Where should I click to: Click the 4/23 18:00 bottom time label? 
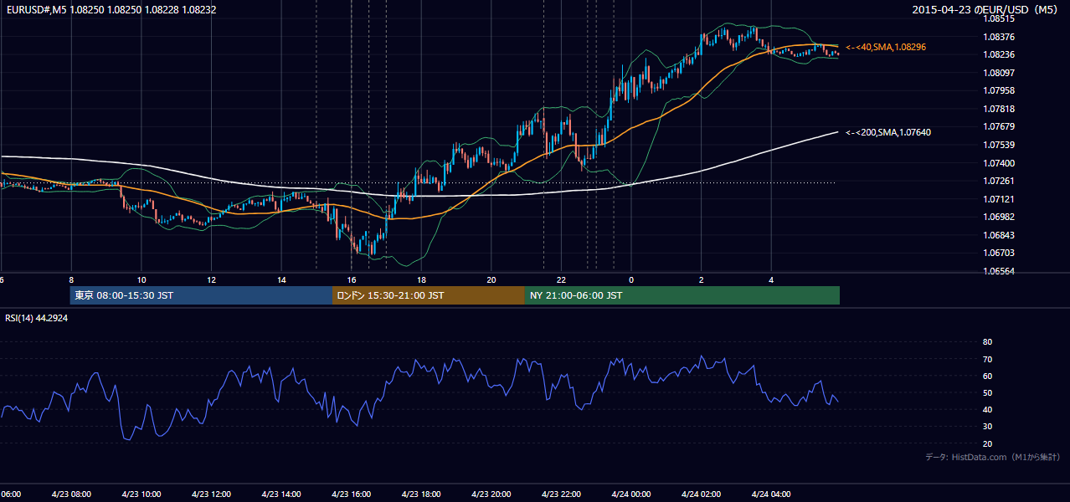pos(421,494)
